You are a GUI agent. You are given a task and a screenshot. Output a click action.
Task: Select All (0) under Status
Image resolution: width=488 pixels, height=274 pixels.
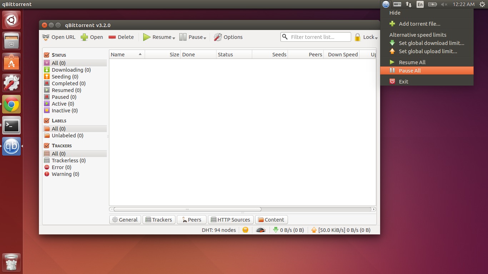click(x=75, y=63)
